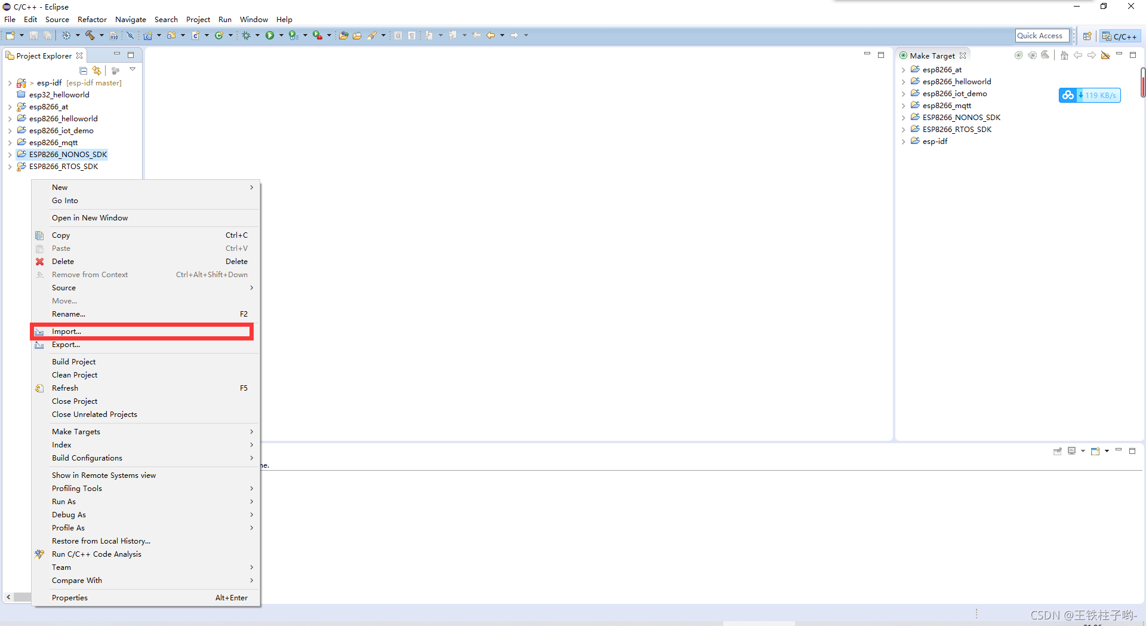Click the Pin Console icon in bottom panel

coord(1058,451)
